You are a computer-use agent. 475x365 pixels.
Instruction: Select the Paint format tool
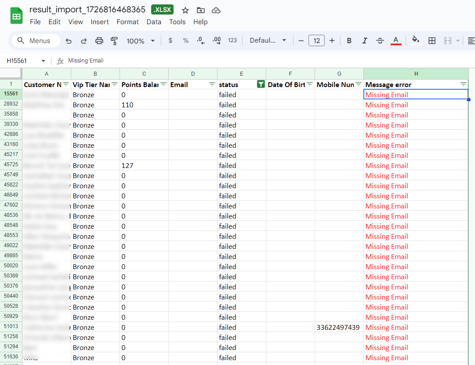click(x=114, y=41)
